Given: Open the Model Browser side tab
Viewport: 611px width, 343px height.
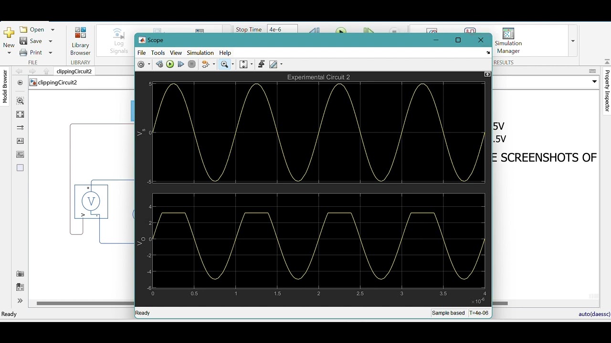Looking at the screenshot, I should coord(5,86).
